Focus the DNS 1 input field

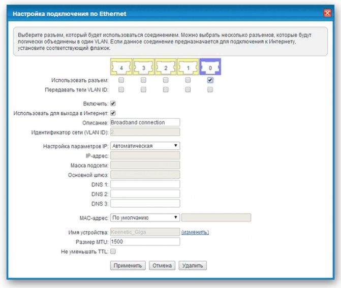pyautogui.click(x=145, y=184)
